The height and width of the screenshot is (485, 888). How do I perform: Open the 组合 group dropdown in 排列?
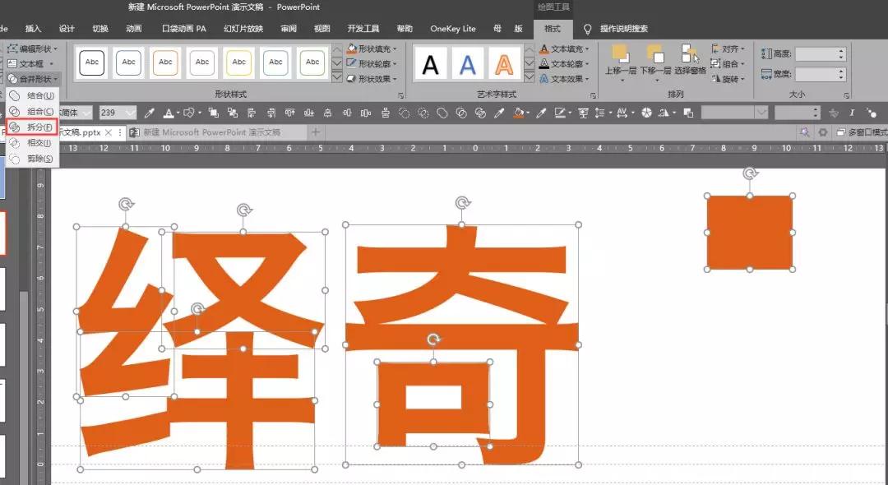[x=727, y=63]
